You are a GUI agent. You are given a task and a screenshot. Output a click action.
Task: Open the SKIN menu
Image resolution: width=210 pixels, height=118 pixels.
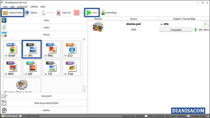click(x=12, y=7)
